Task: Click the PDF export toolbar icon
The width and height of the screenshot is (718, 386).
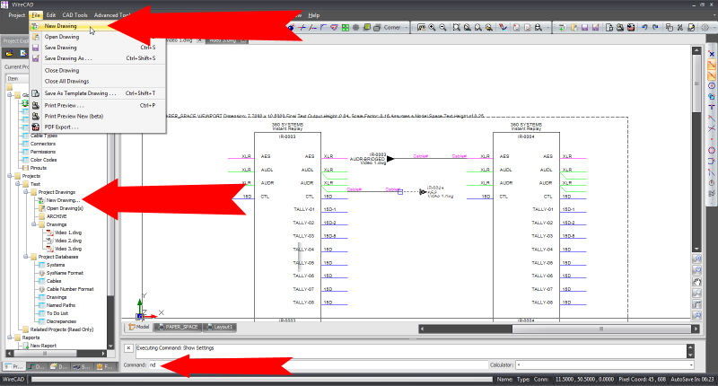Action: (631, 28)
